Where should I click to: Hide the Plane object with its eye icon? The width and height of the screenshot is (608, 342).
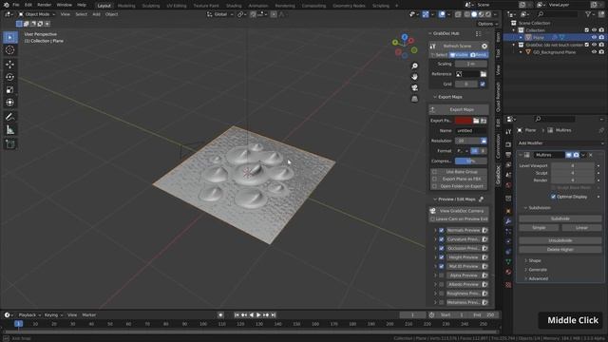click(594, 38)
